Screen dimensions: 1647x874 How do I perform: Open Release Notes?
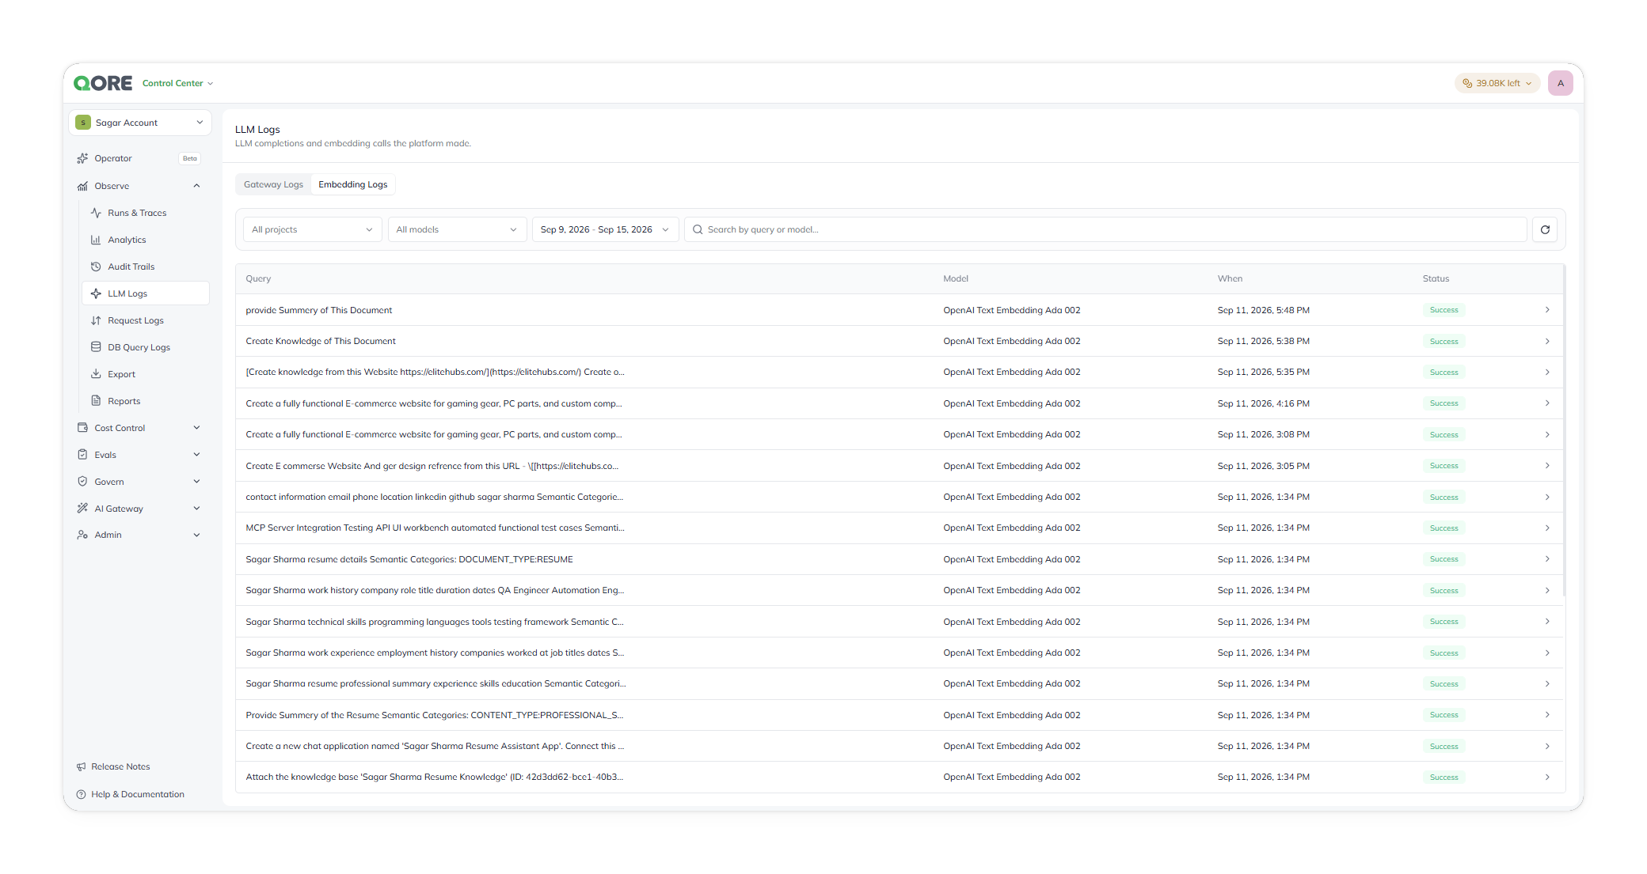tap(113, 766)
